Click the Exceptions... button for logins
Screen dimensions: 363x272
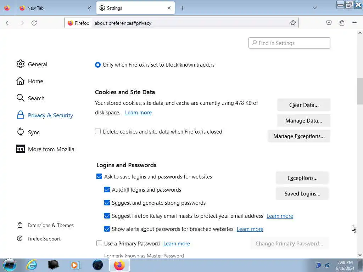pos(302,178)
